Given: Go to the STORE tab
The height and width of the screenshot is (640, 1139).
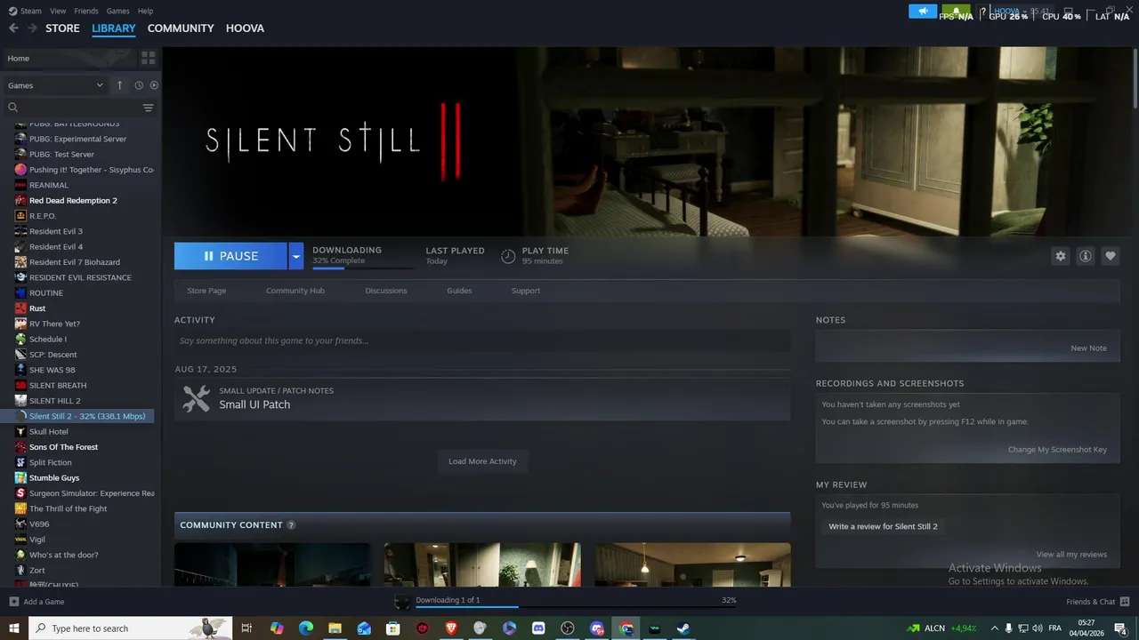Looking at the screenshot, I should (62, 28).
